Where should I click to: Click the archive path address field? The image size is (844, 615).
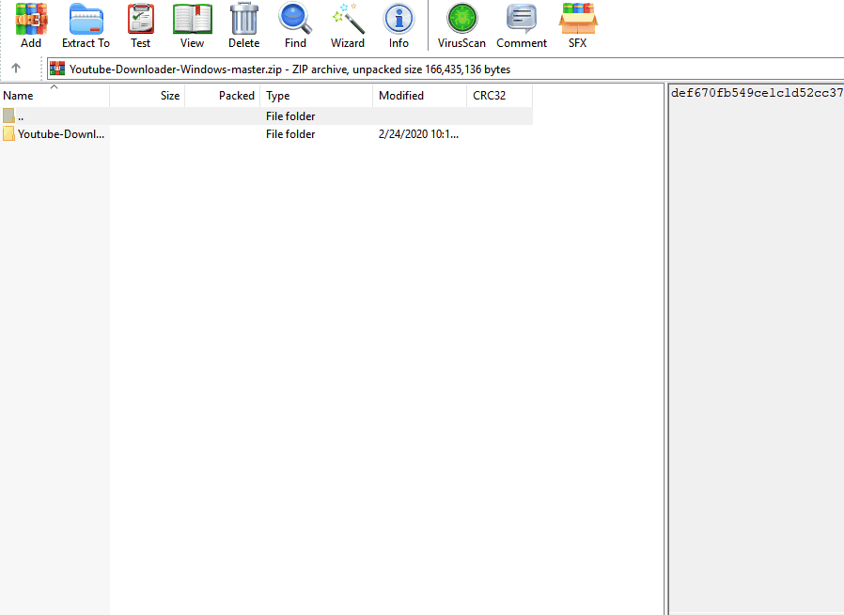tap(445, 69)
